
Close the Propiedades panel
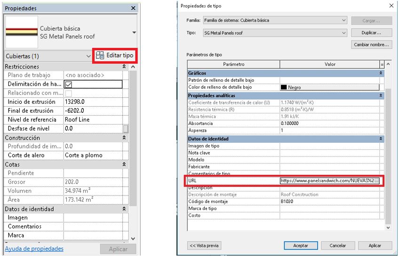133,8
